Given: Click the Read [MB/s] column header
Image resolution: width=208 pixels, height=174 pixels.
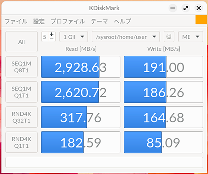Looking at the screenshot, I should (81, 49).
